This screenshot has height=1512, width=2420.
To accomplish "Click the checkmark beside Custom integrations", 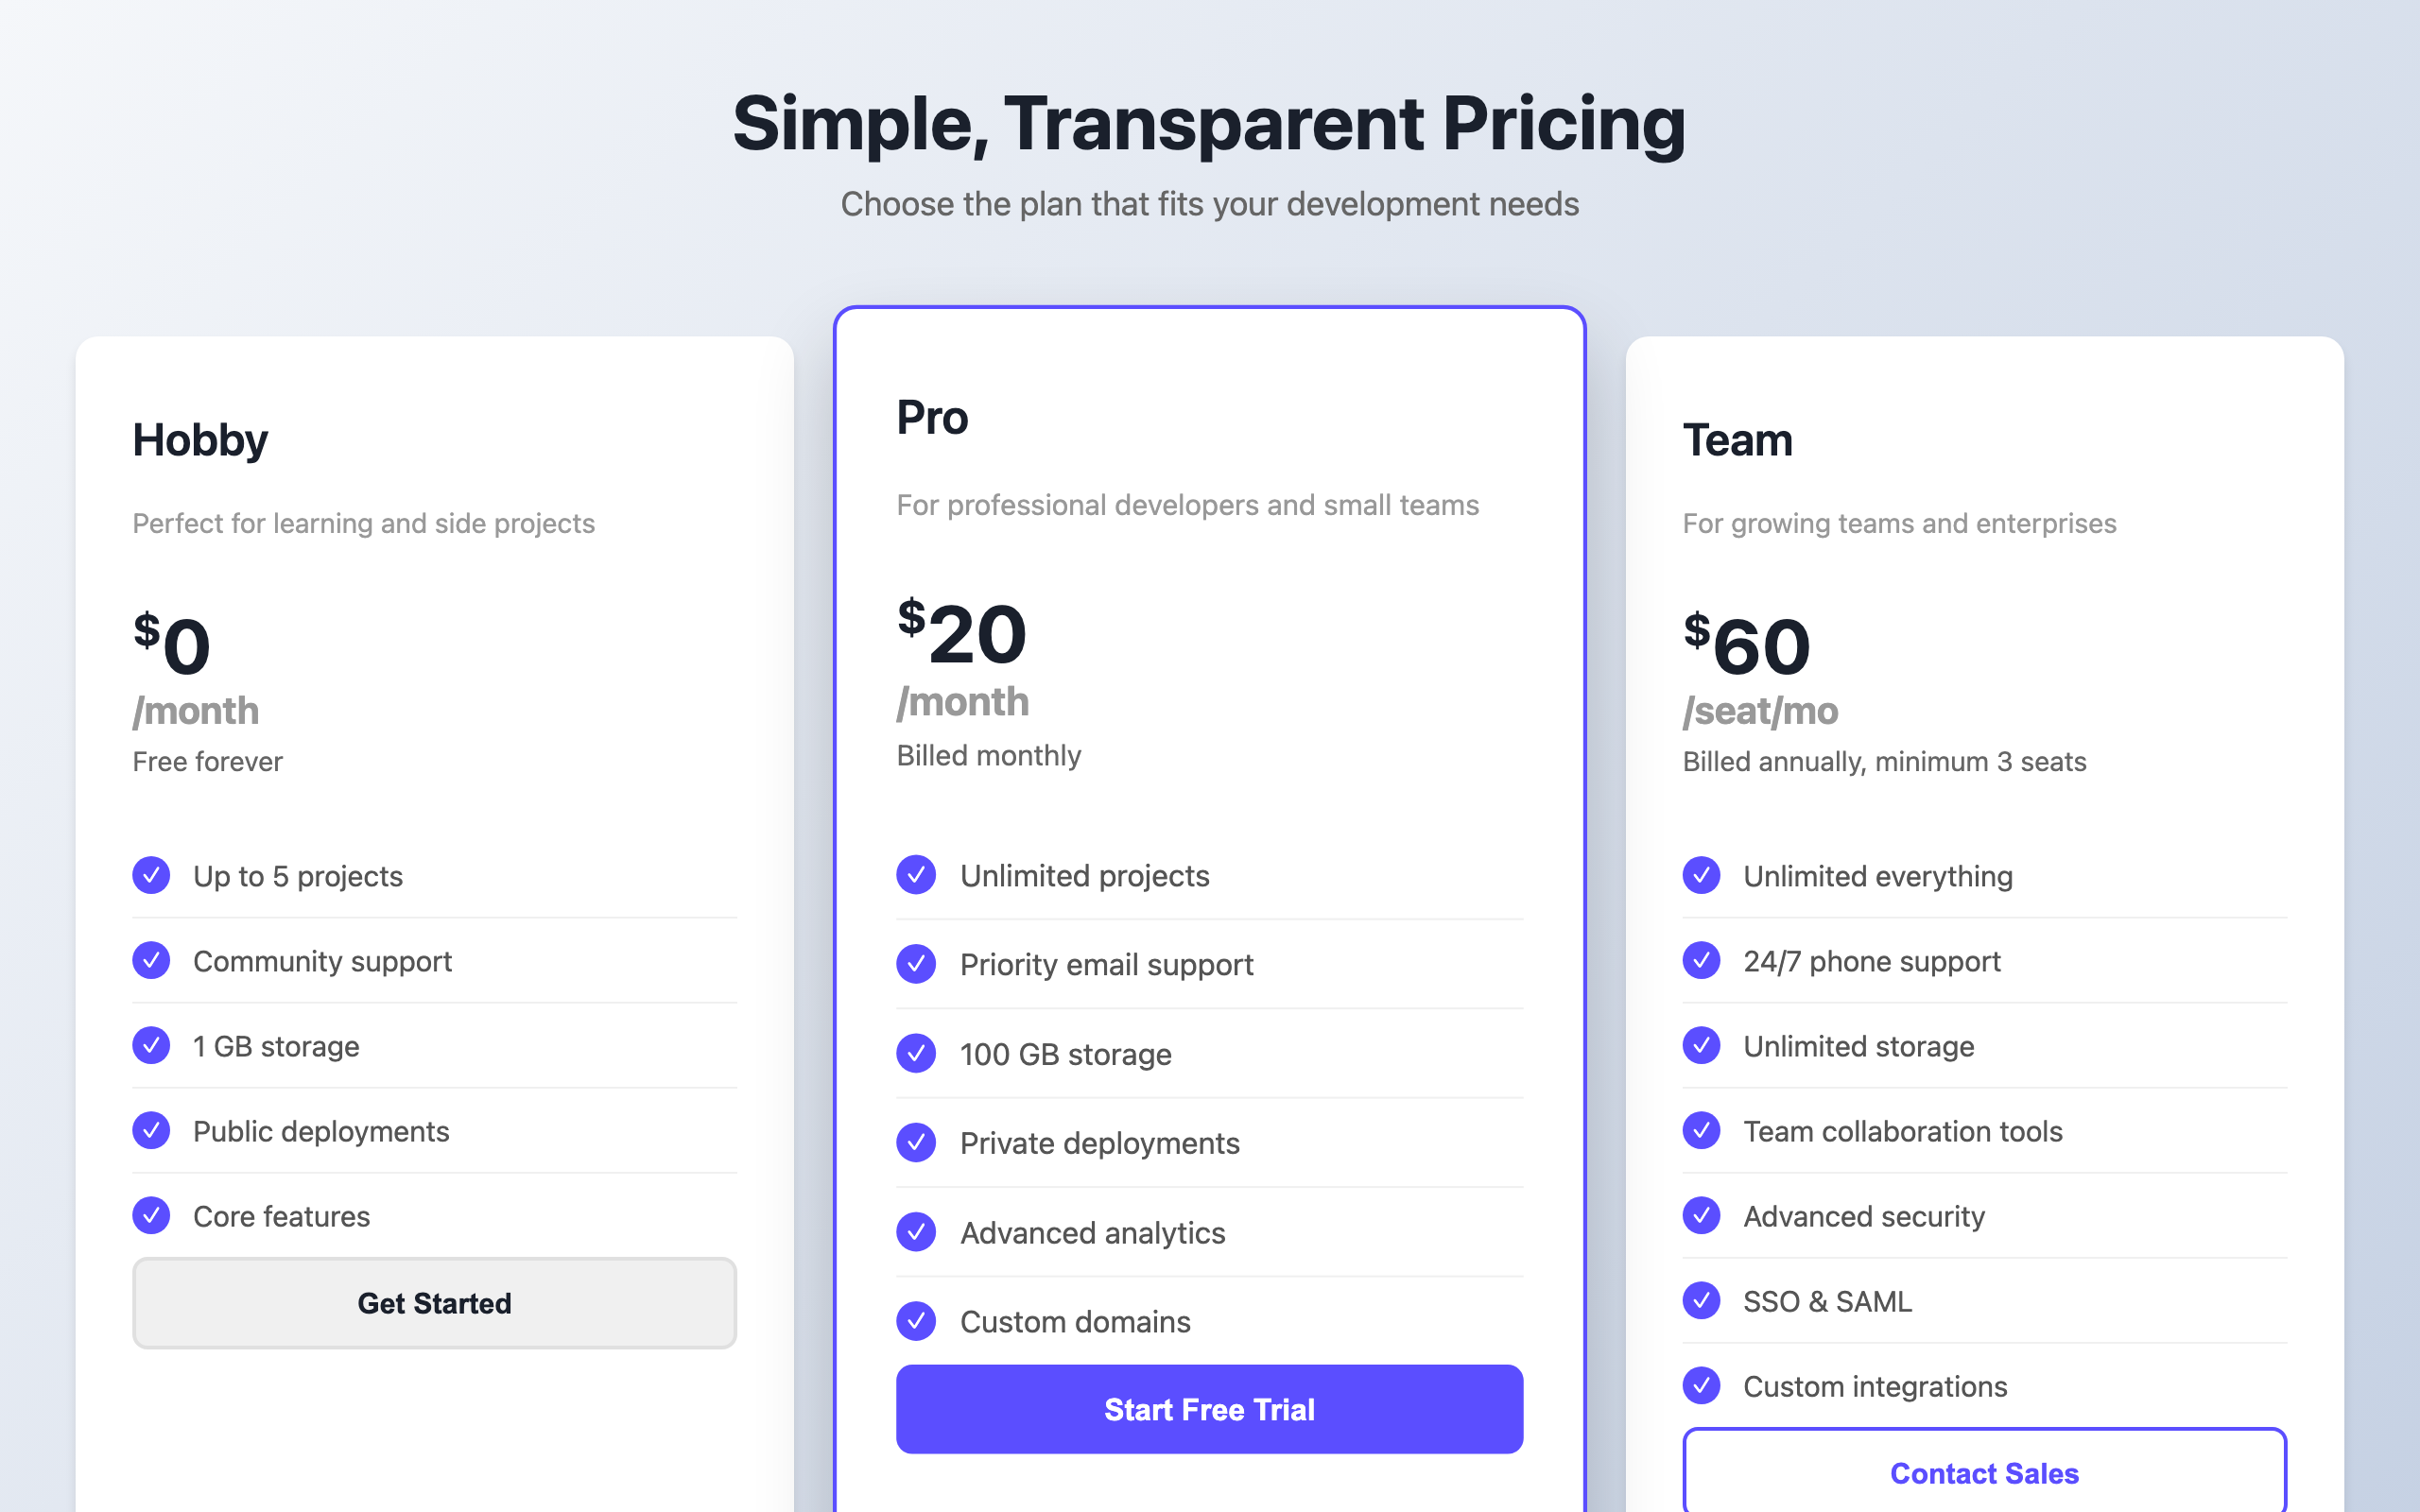I will click(x=1701, y=1385).
